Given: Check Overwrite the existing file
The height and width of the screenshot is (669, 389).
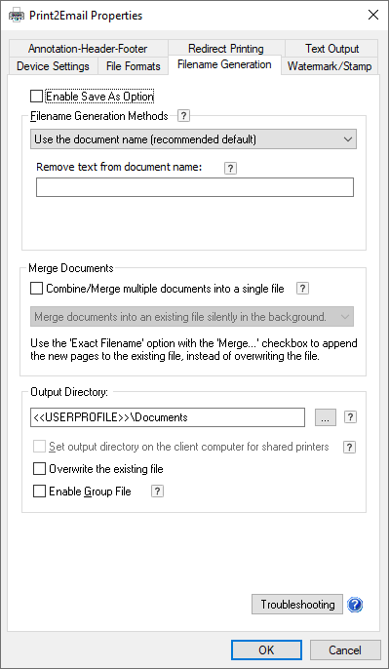Looking at the screenshot, I should tap(39, 469).
